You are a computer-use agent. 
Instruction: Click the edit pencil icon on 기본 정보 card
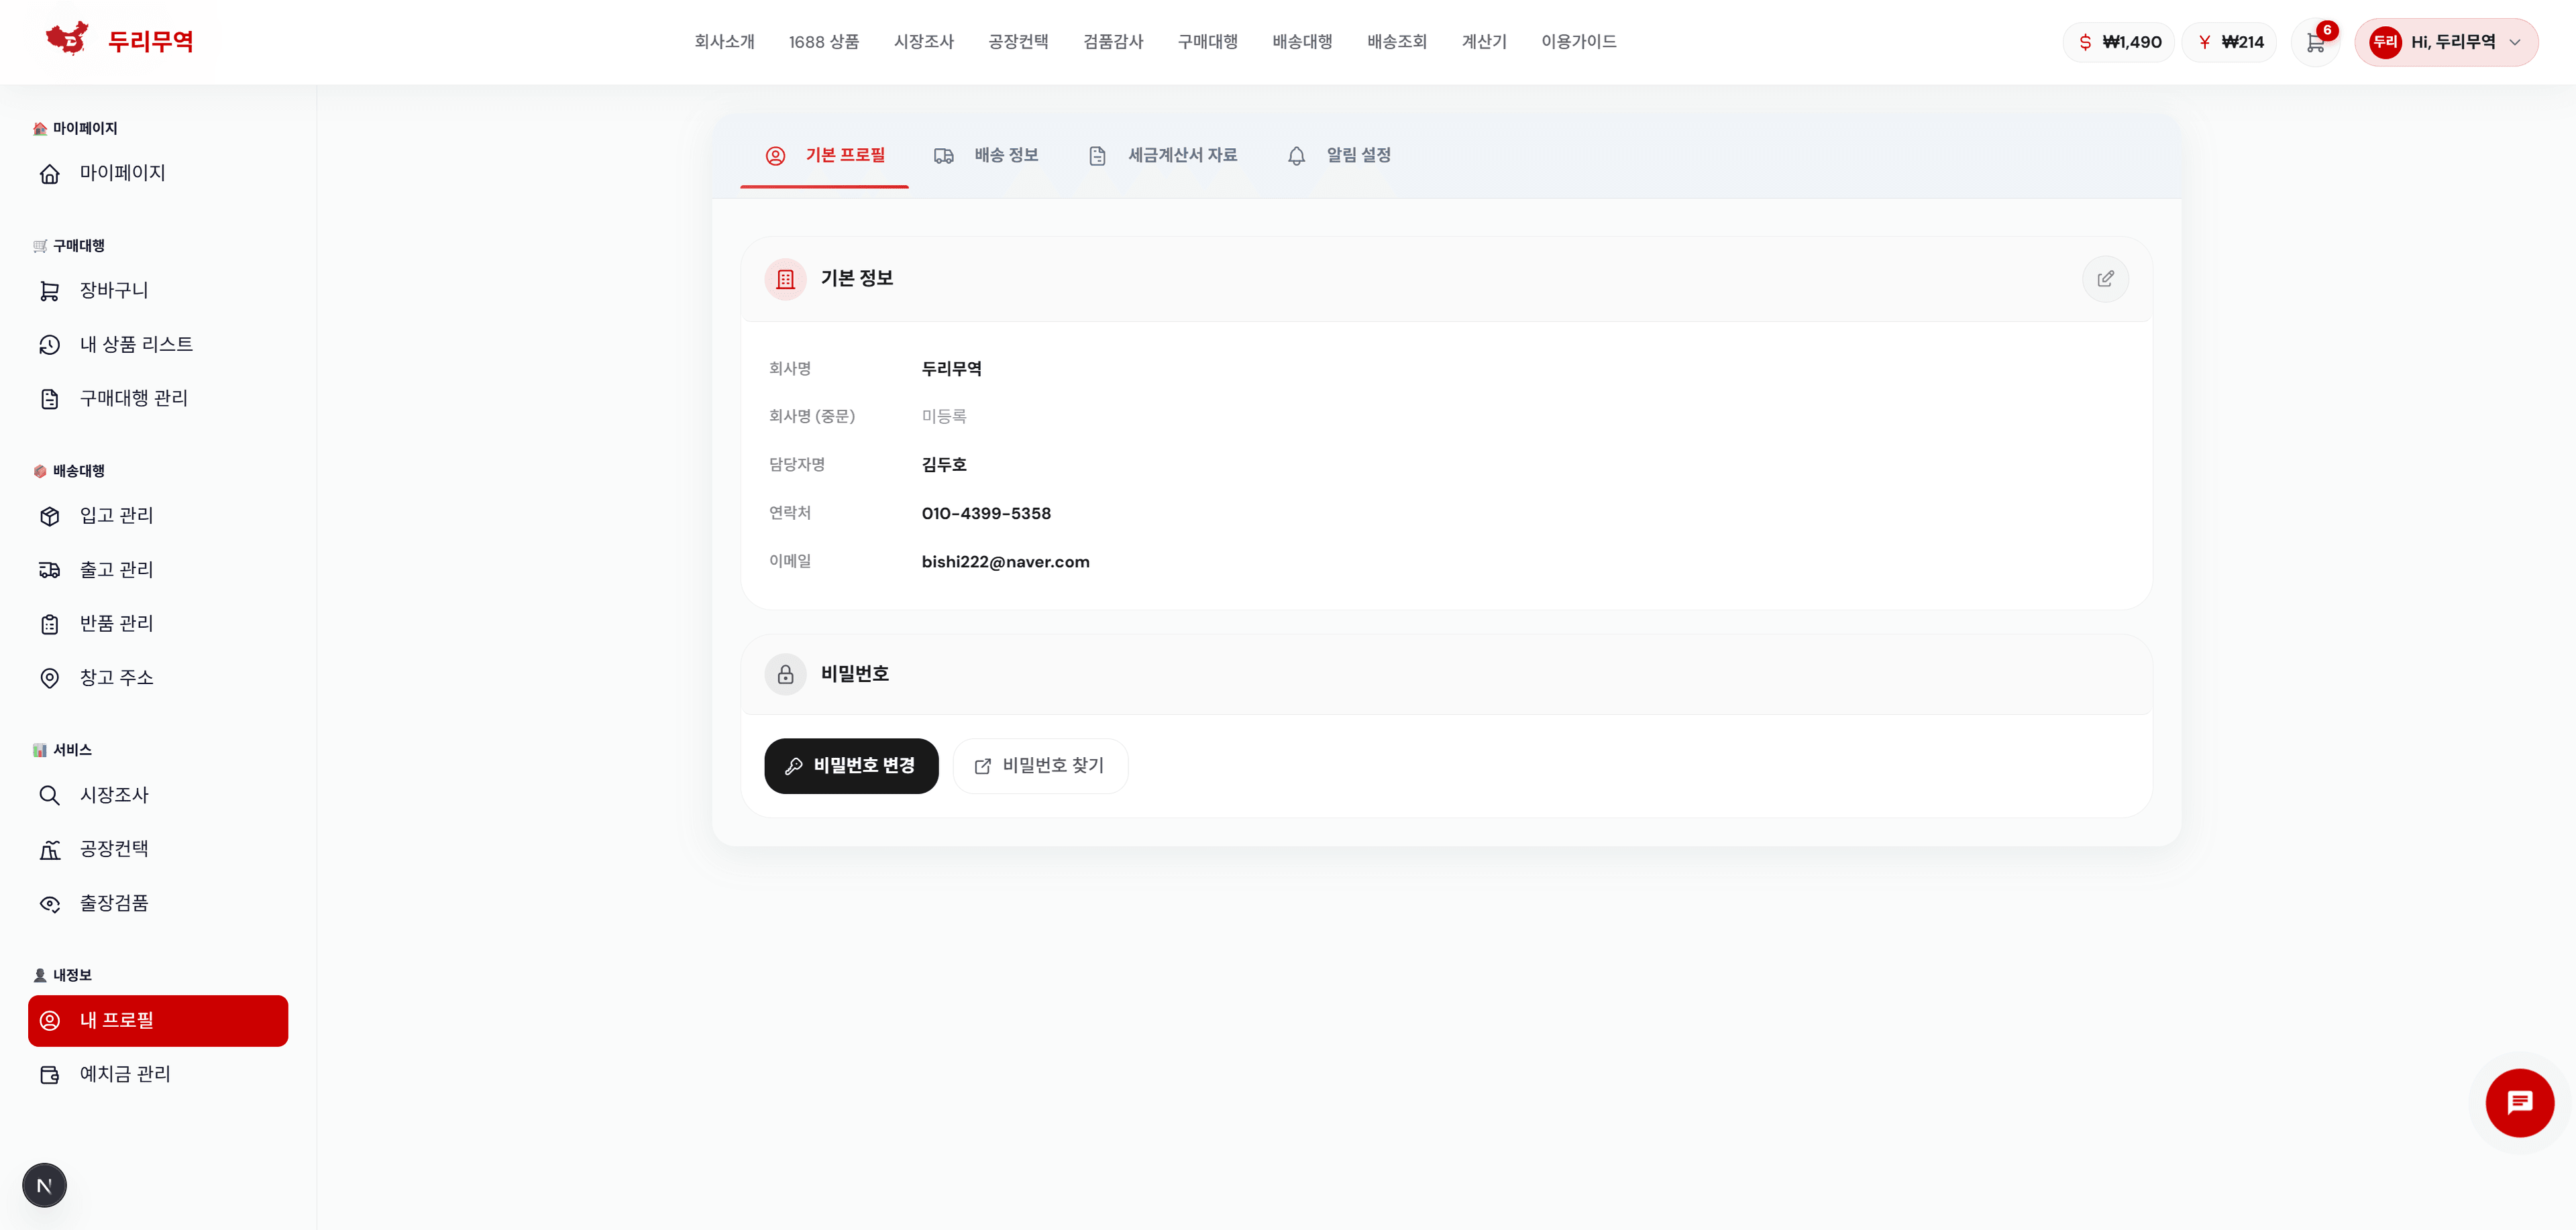[x=2107, y=279]
